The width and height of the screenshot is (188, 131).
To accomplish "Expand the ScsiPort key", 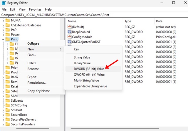I will pyautogui.click(x=3, y=110).
